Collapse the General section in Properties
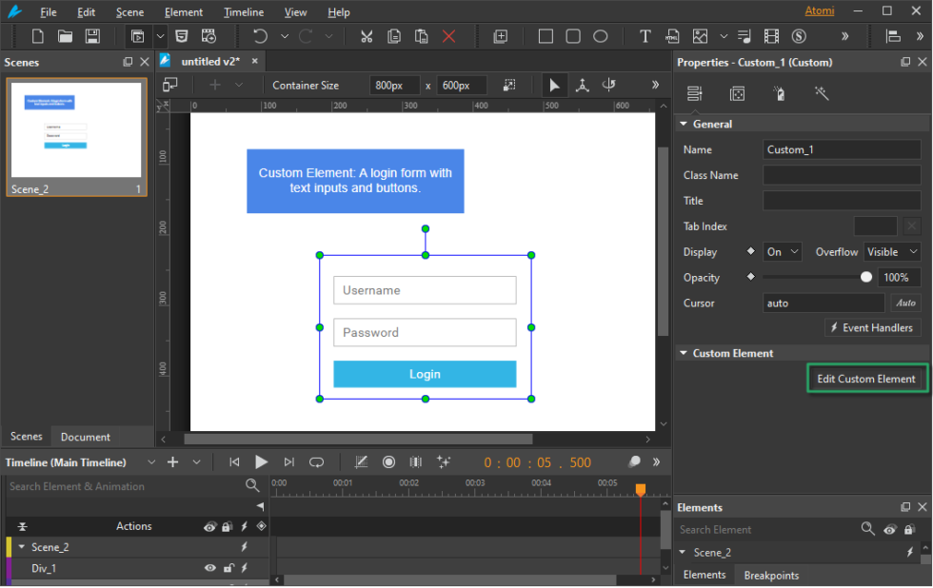 tap(684, 124)
